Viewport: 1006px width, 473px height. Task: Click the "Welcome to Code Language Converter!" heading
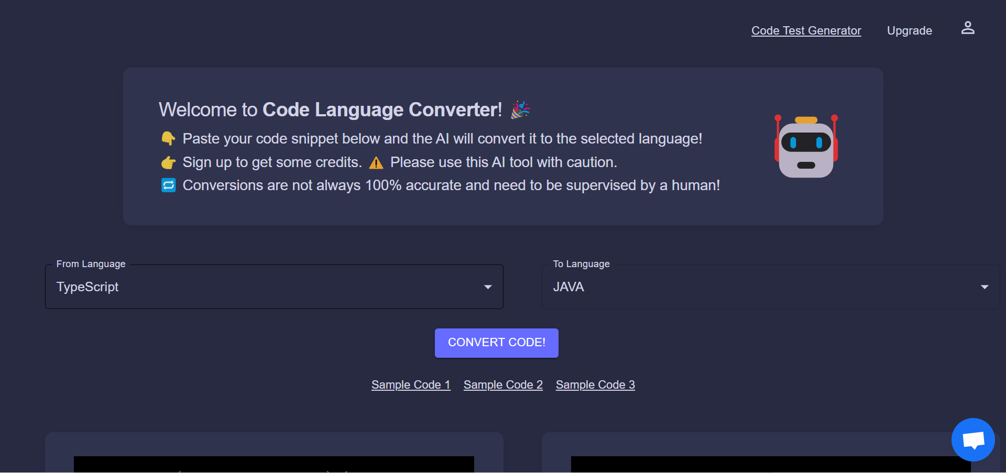330,110
